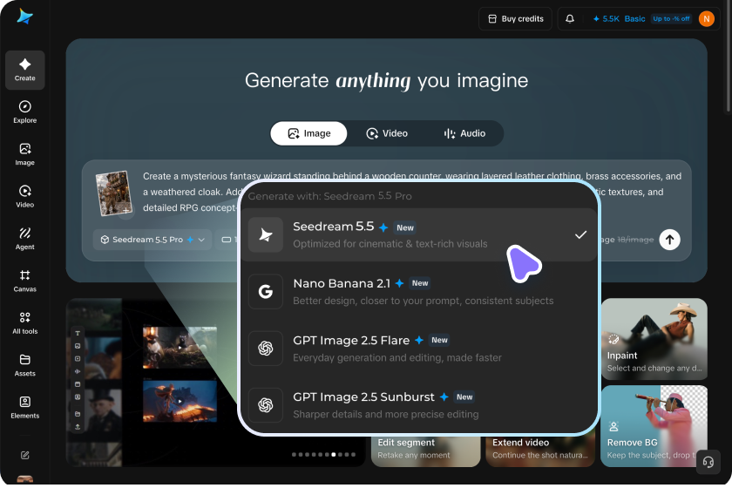Select the active carousel pagination dot
Screen dimensions: 732x488
333,454
